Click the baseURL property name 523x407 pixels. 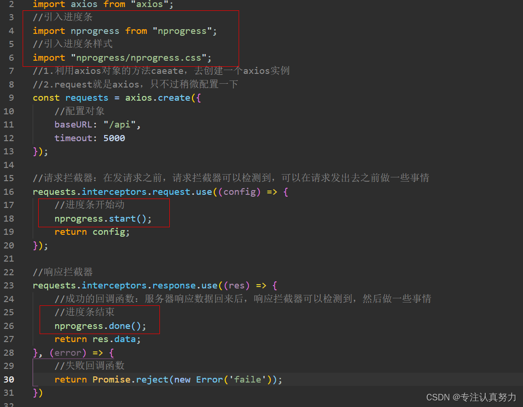[73, 125]
